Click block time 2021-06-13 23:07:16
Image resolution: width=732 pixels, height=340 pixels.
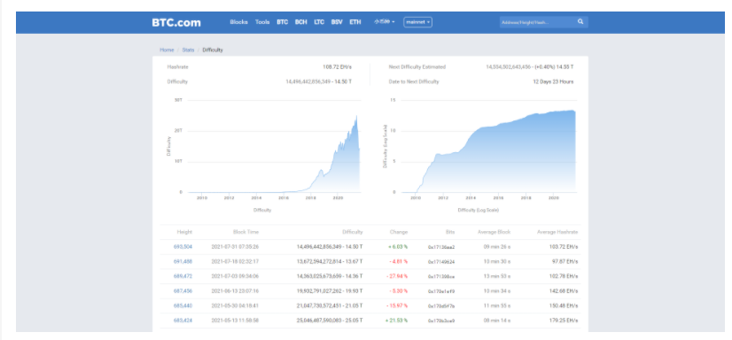click(235, 291)
